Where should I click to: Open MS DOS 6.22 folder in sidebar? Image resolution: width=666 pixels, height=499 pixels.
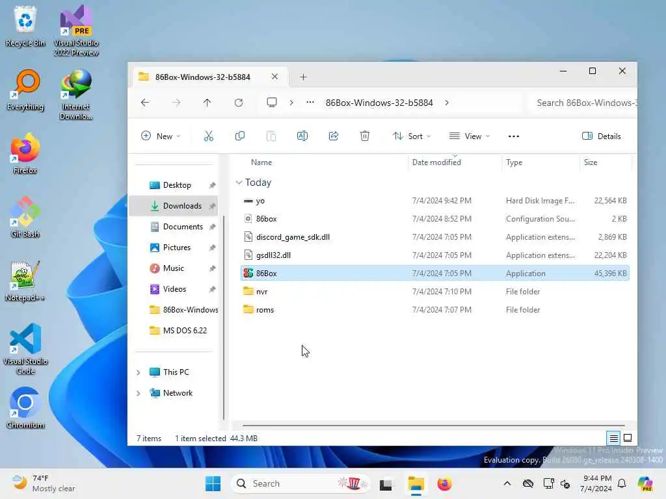tap(174, 331)
